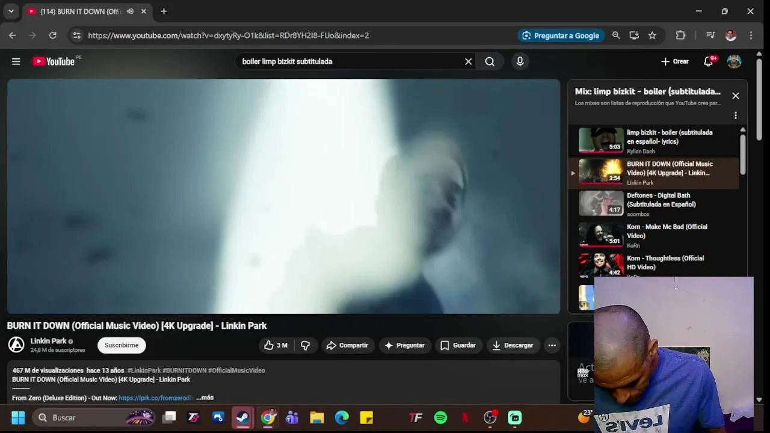This screenshot has height=433, width=770.
Task: Close the Mix playlist panel
Action: pyautogui.click(x=735, y=96)
